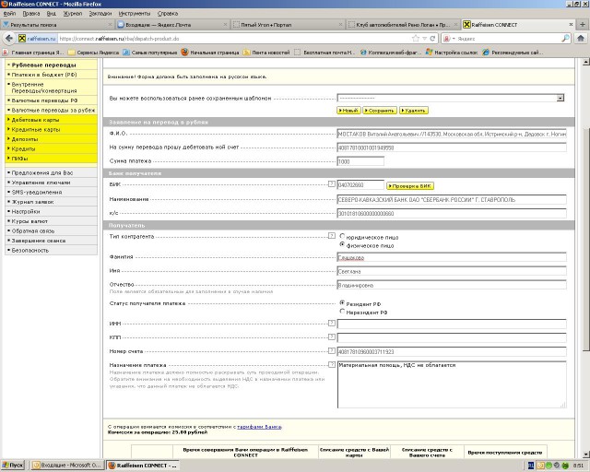
Task: Open the Правка menu
Action: point(30,14)
